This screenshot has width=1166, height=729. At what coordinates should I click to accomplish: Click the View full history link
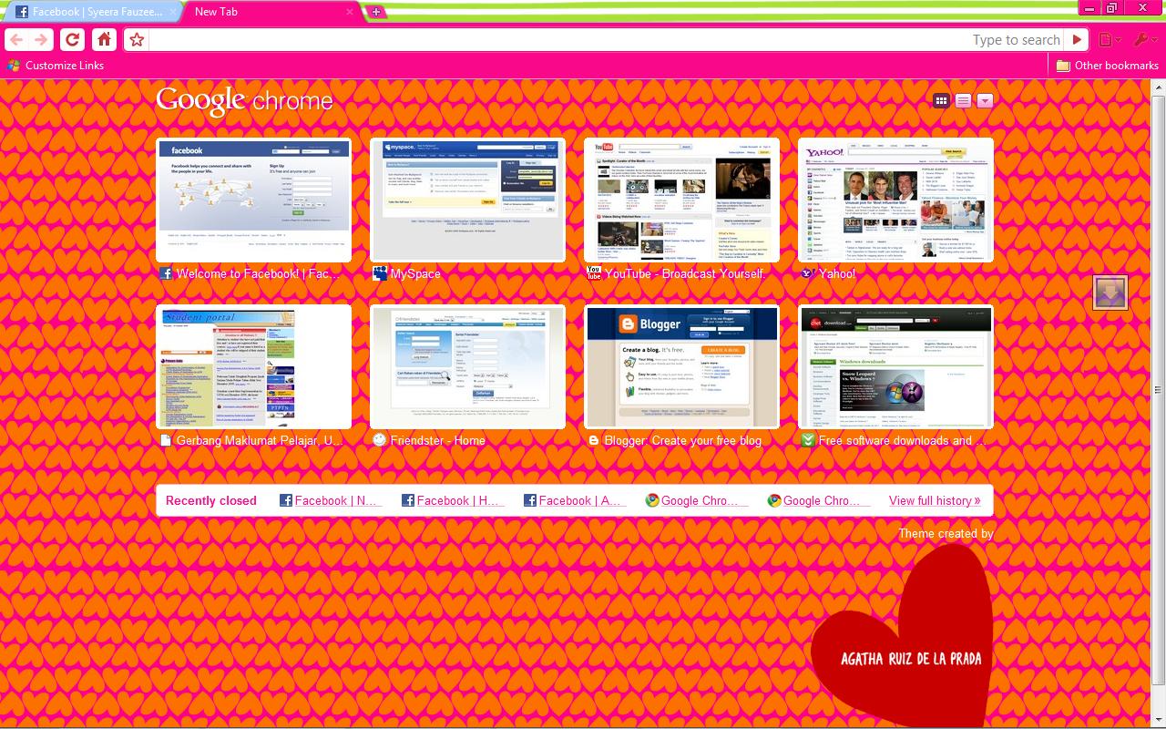pos(935,500)
